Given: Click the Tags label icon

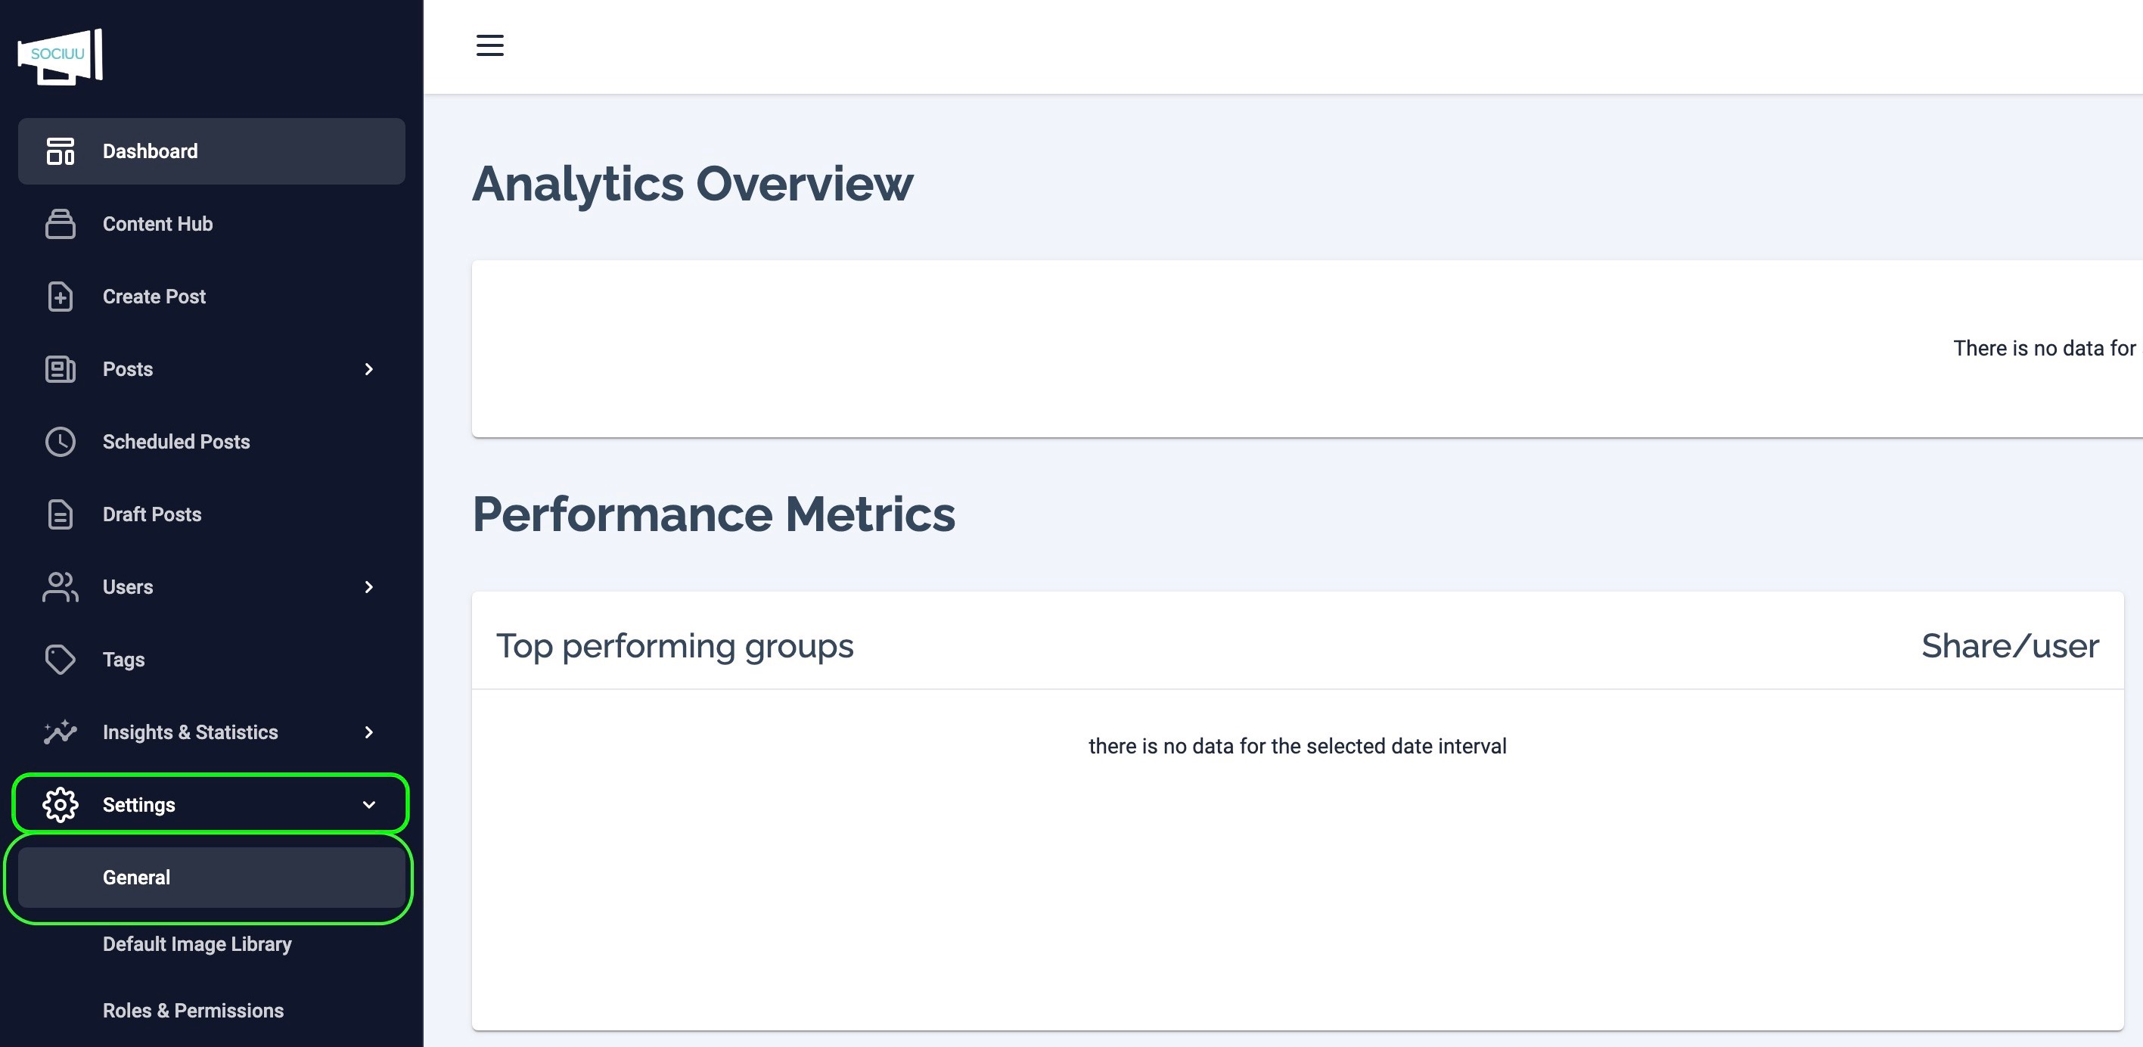Looking at the screenshot, I should pyautogui.click(x=60, y=660).
